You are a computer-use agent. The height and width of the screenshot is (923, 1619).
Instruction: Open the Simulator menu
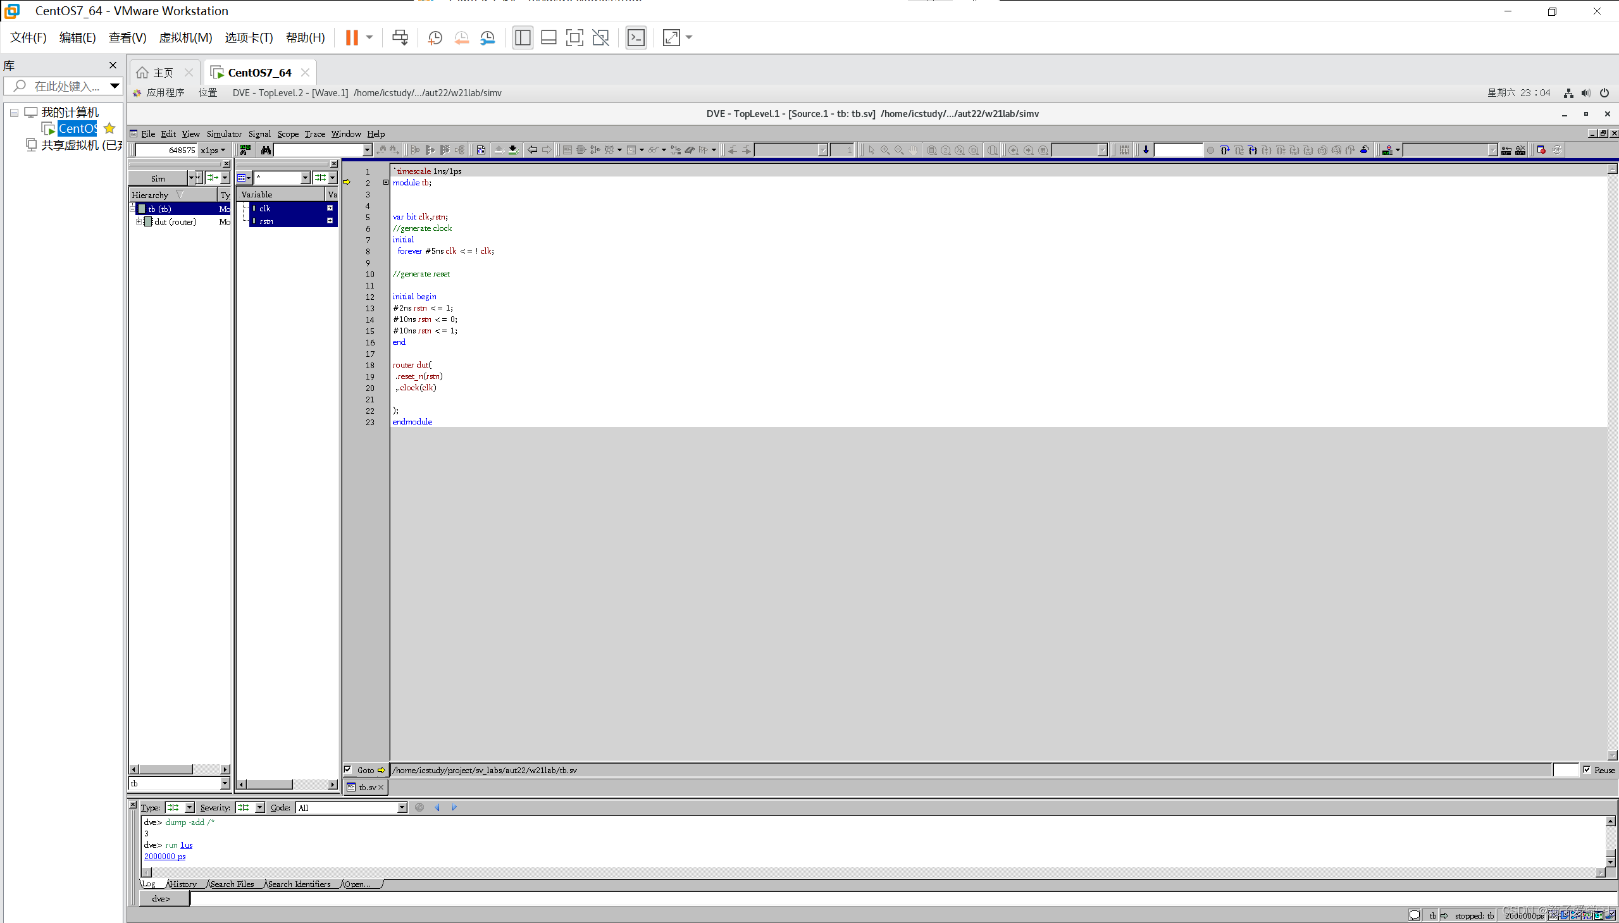(x=223, y=133)
